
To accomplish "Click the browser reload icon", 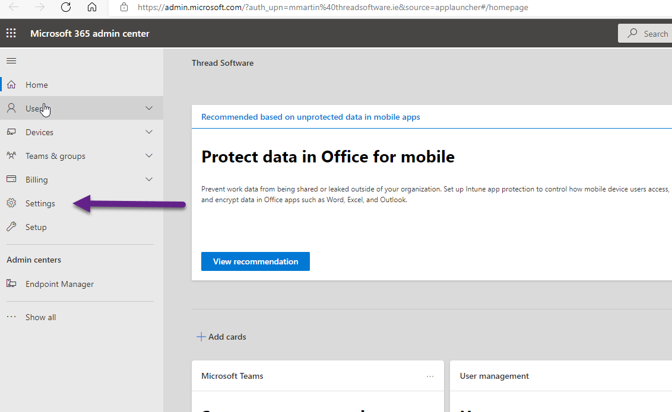I will (65, 7).
